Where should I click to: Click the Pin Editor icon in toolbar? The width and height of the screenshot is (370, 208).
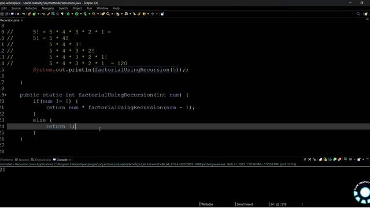[162, 14]
